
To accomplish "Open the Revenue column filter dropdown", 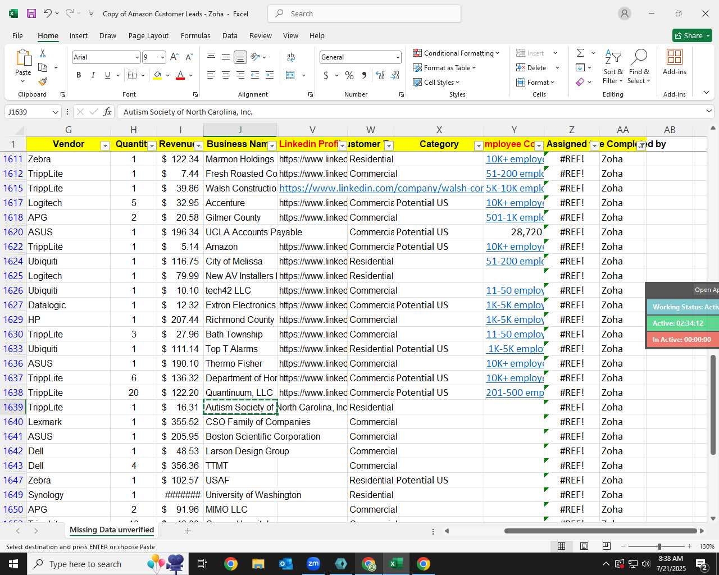I will point(198,146).
